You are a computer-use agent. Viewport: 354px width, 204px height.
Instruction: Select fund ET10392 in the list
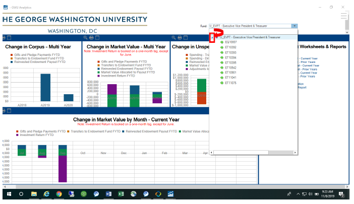230,47
